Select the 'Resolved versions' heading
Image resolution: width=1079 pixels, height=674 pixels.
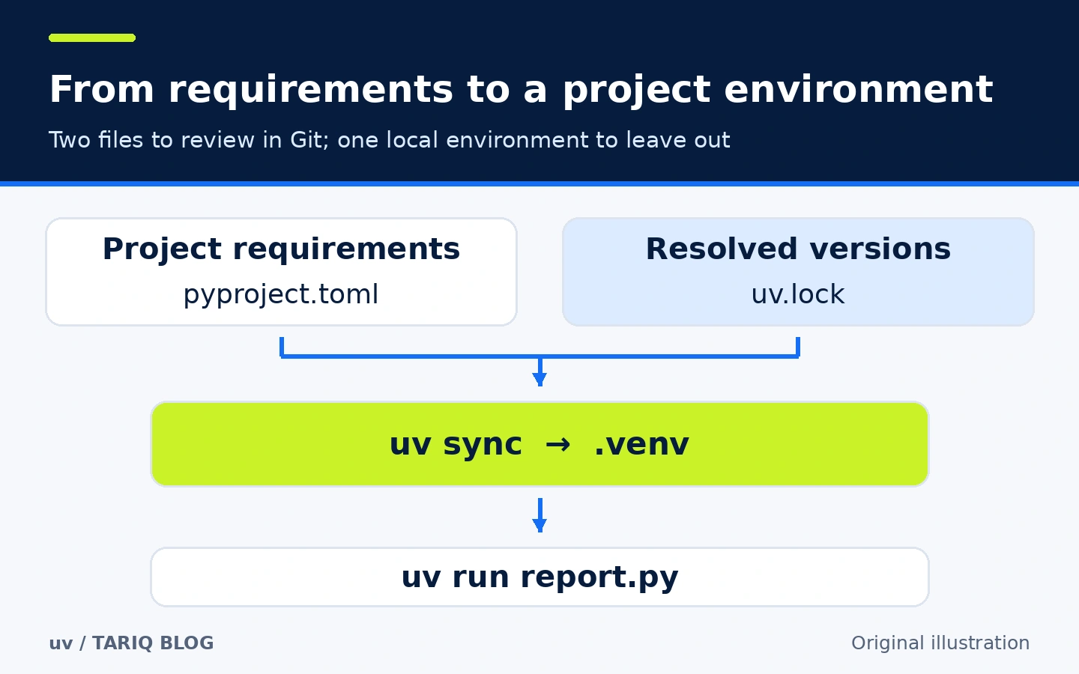798,249
